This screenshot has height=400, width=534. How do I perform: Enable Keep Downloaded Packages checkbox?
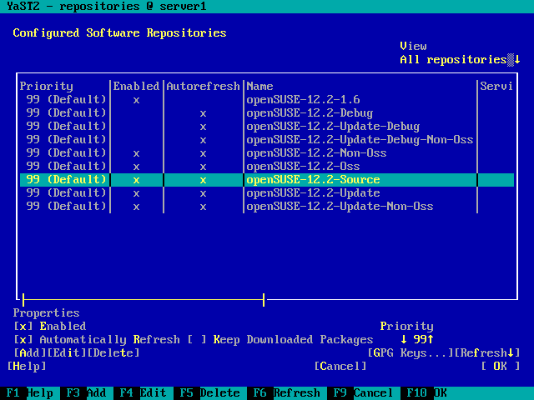(197, 339)
